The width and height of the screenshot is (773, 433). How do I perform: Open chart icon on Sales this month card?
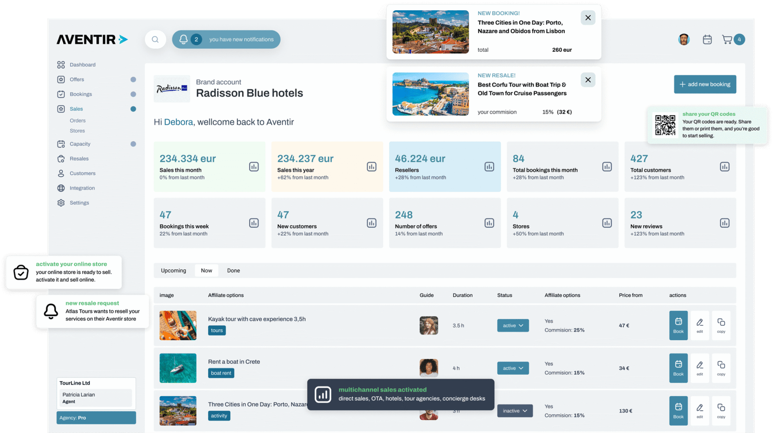click(254, 167)
